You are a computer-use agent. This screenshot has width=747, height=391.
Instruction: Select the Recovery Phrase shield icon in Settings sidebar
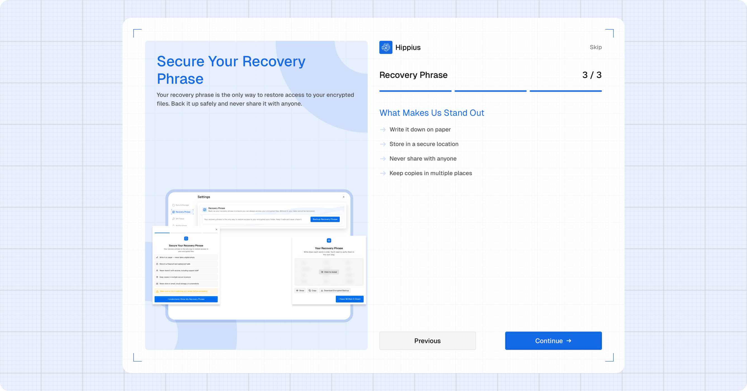pos(174,212)
